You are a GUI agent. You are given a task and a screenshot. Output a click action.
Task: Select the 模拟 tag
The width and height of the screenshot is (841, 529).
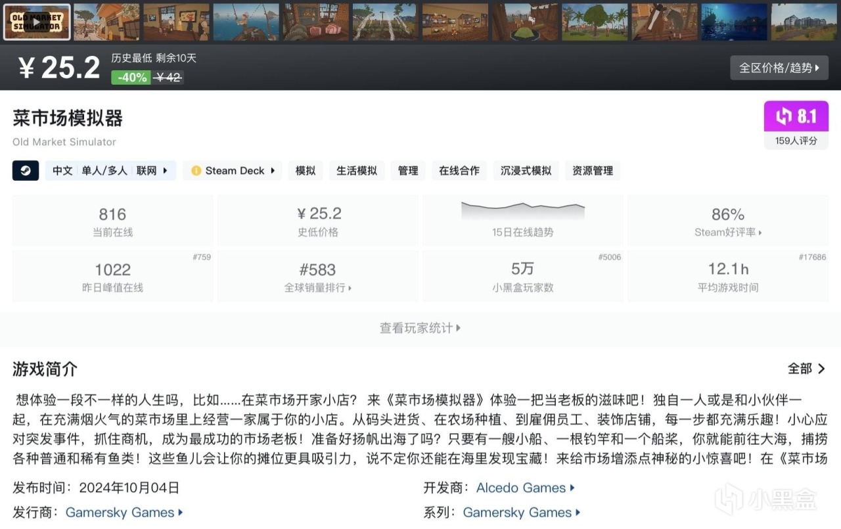[x=306, y=171]
